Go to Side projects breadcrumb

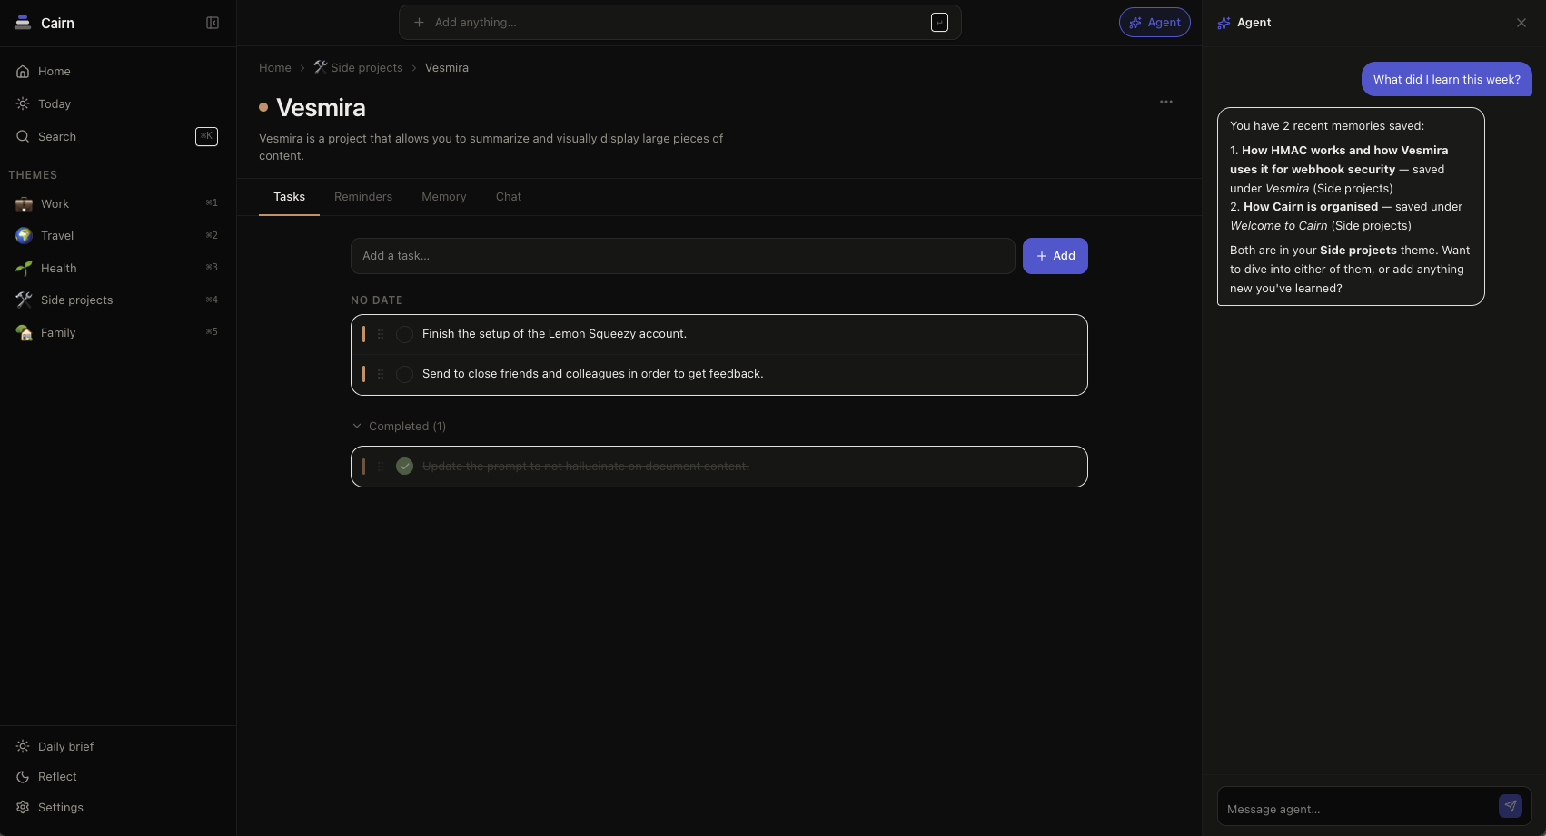click(358, 68)
